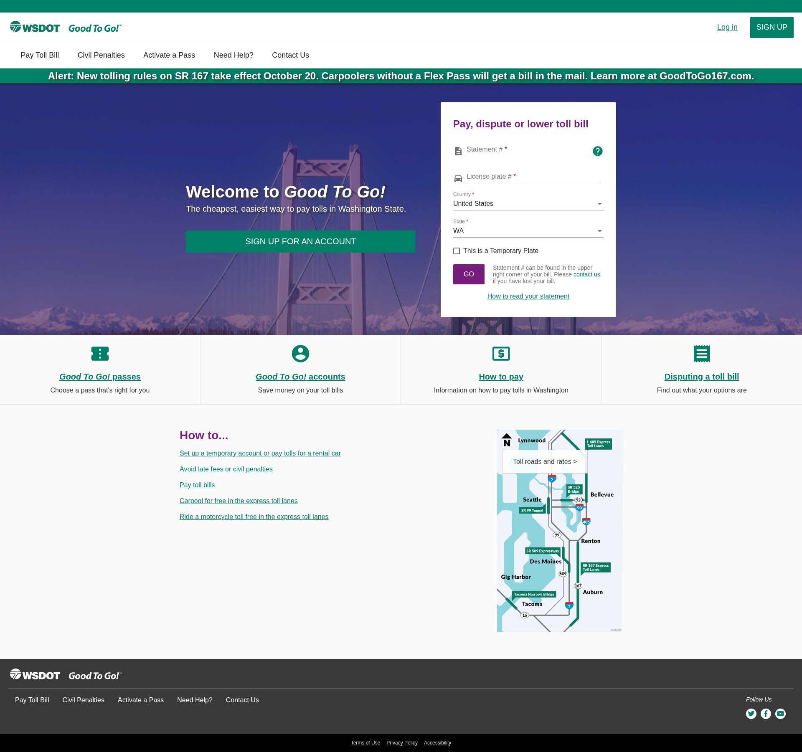Click the purple GO button
The image size is (802, 752).
469,274
